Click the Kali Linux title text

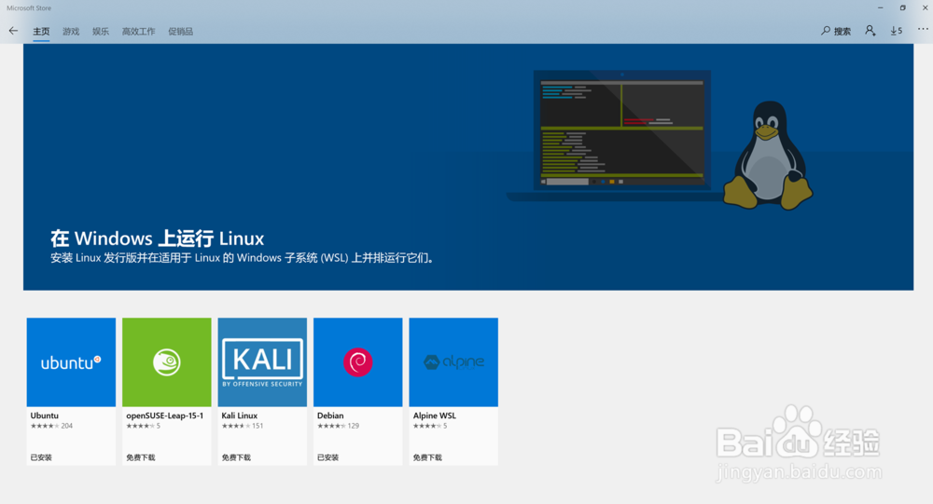click(240, 415)
